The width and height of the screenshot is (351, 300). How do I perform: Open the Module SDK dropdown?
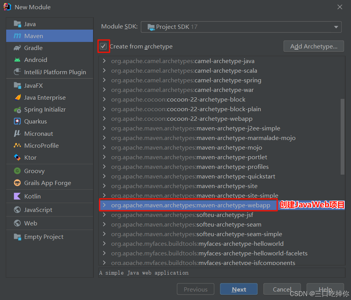pos(241,27)
